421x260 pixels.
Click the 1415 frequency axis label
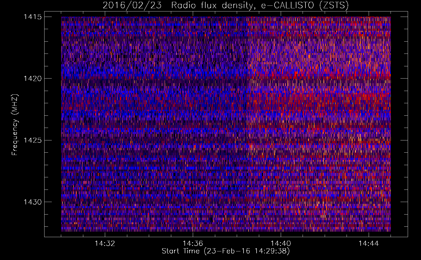point(33,17)
